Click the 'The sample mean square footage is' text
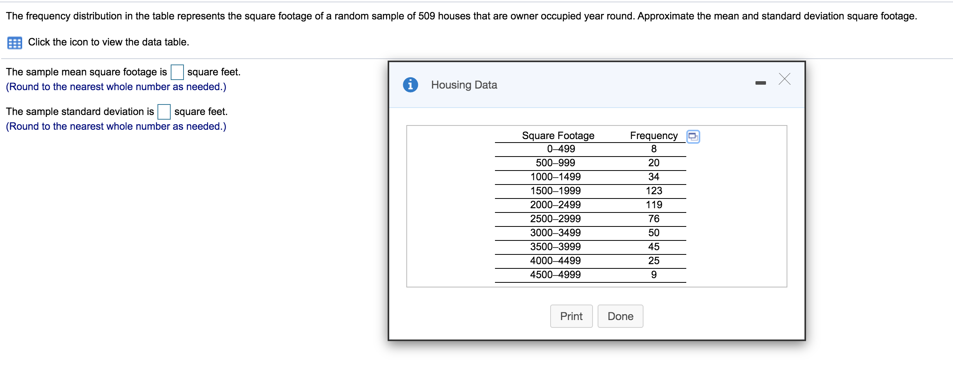 coord(86,72)
